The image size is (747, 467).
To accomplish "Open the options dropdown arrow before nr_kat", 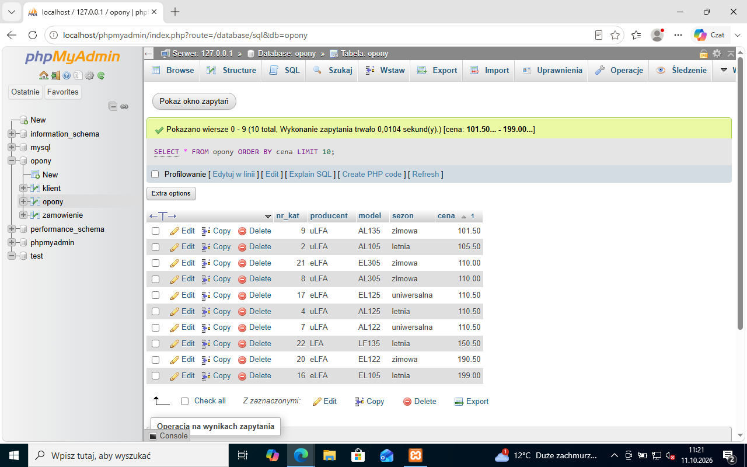I will pos(268,216).
